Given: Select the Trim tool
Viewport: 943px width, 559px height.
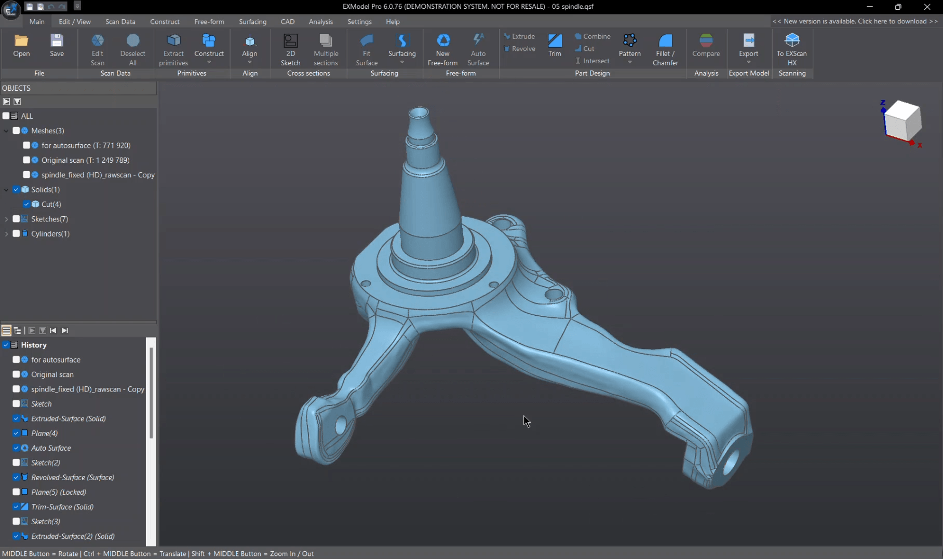Looking at the screenshot, I should coord(554,46).
